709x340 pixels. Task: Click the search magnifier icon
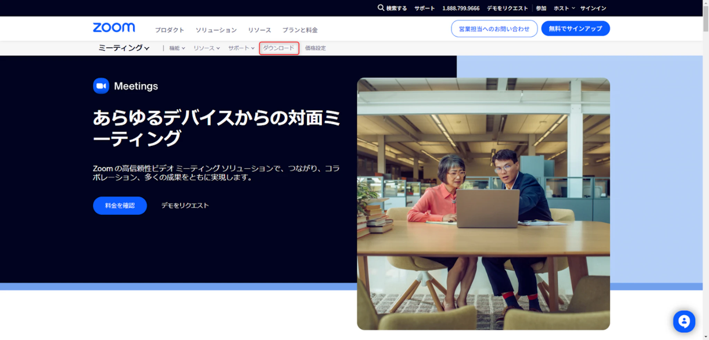pos(380,8)
